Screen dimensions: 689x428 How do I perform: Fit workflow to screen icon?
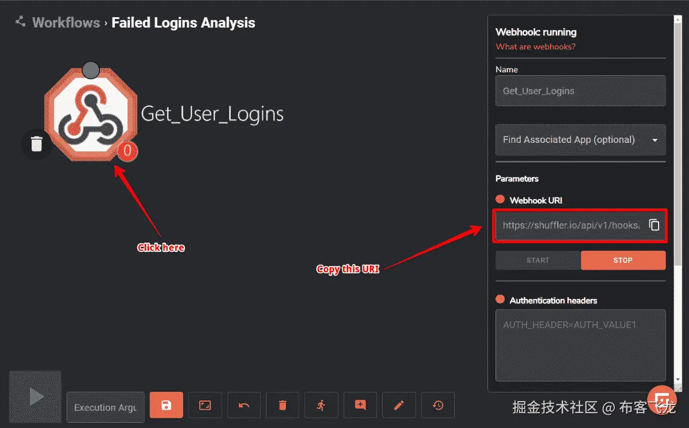point(205,405)
